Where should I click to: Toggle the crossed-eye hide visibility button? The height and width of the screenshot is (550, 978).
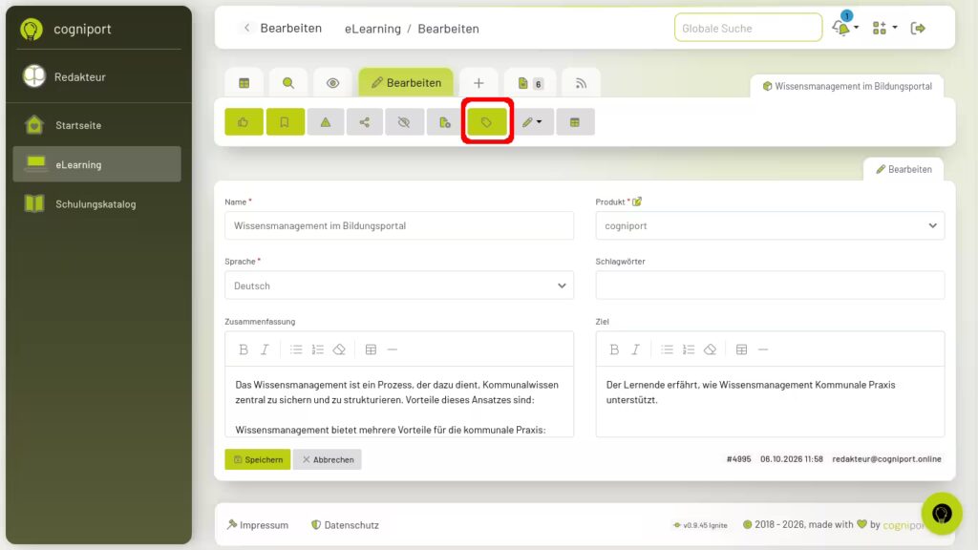pyautogui.click(x=404, y=122)
